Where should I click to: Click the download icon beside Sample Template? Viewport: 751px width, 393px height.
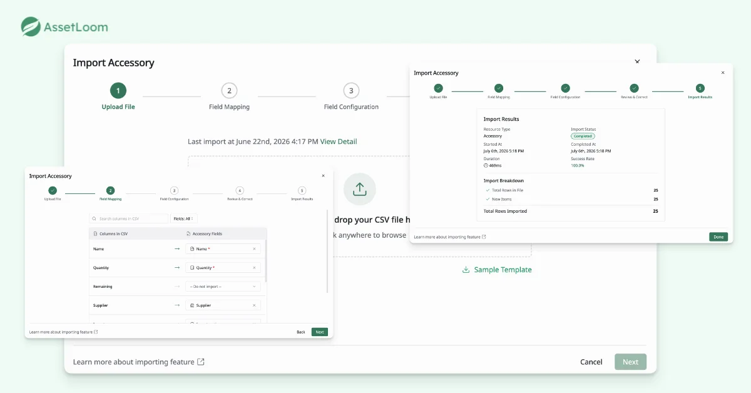[x=466, y=270]
